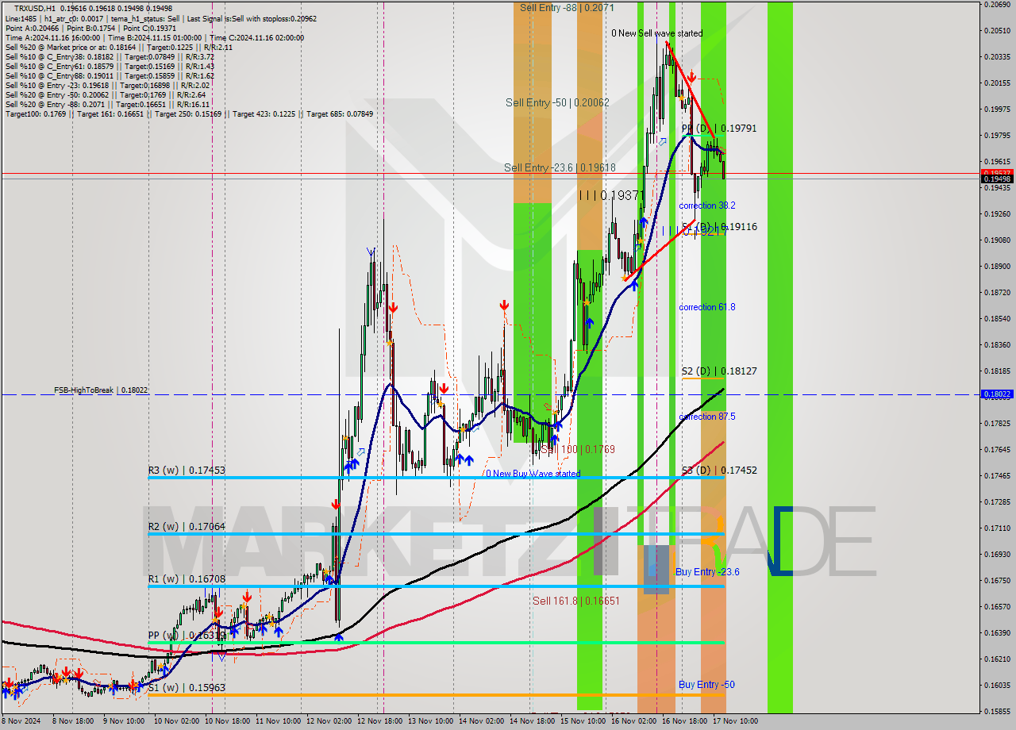Screen dimensions: 1016x730
Task: Click the '10 Nov 02:00' time axis label
Action: 177,721
